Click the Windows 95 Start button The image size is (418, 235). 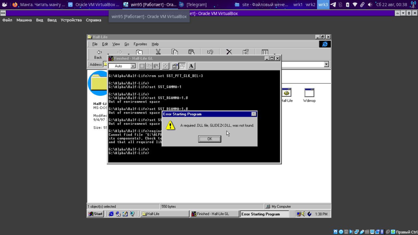(95, 214)
